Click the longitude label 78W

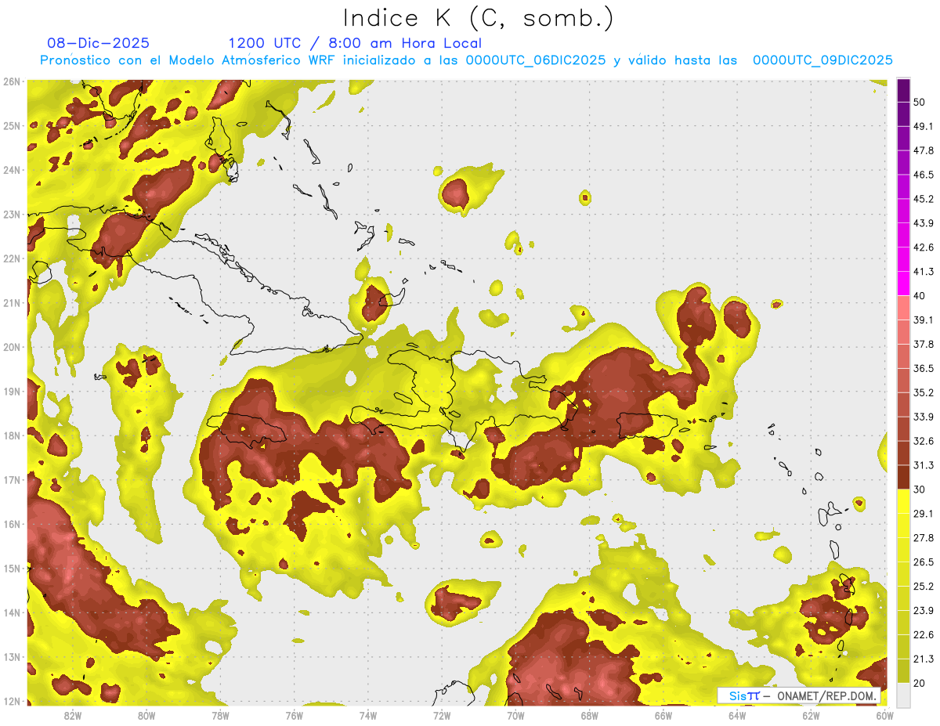(x=220, y=715)
